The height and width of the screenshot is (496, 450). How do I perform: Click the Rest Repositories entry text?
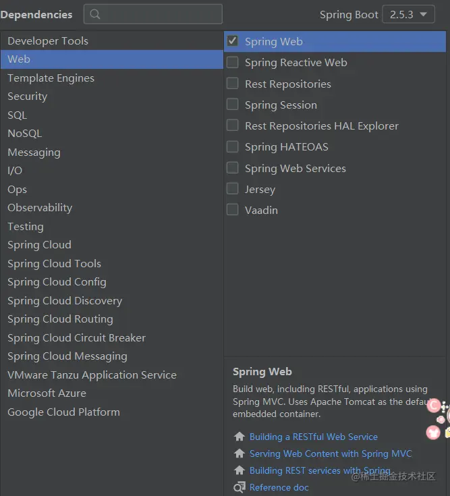click(x=288, y=84)
